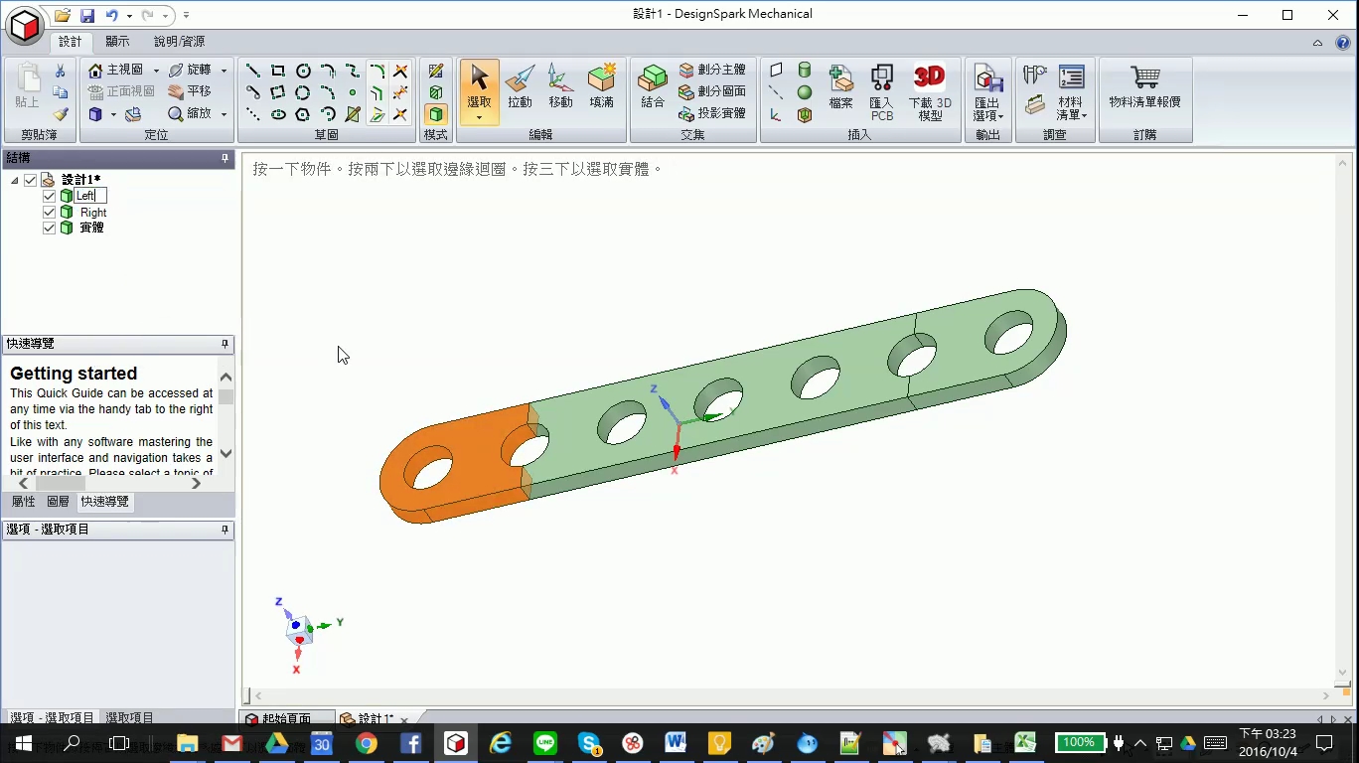The image size is (1359, 763).
Task: Open the 旋轉 dropdown arrow
Action: coord(224,71)
